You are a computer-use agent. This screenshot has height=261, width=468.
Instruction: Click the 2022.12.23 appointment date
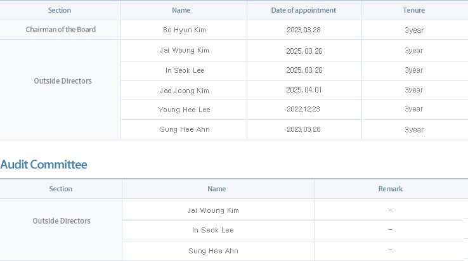pyautogui.click(x=303, y=109)
